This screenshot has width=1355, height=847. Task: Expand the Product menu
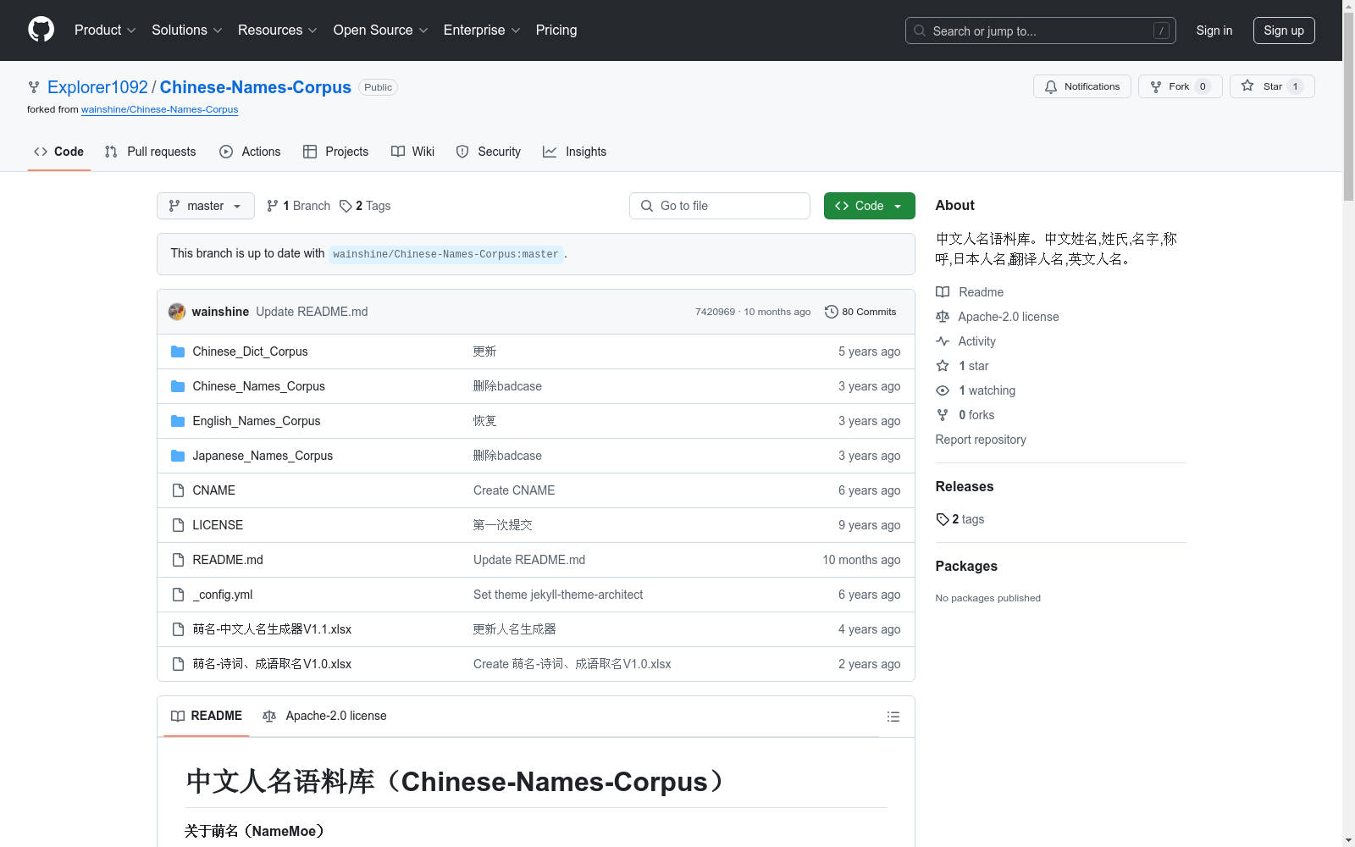tap(105, 30)
